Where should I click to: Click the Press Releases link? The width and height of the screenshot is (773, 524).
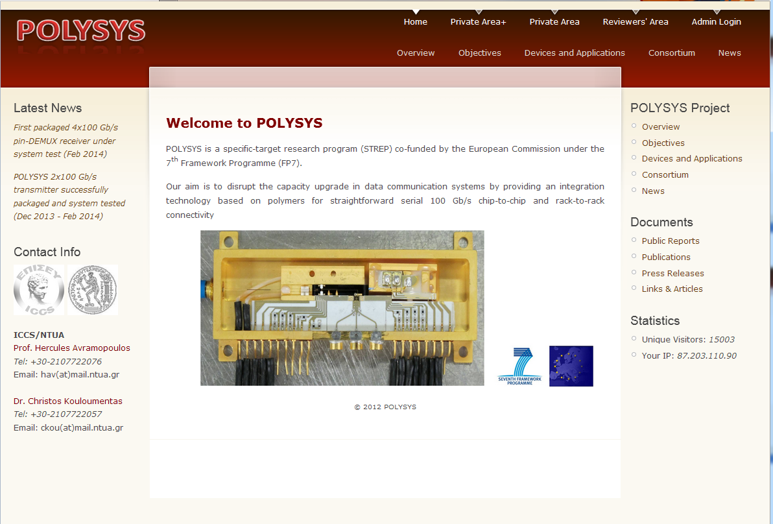672,273
